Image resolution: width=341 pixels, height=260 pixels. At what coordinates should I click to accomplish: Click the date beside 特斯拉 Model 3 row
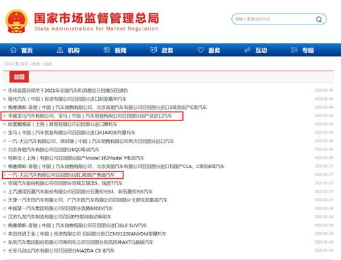324,158
